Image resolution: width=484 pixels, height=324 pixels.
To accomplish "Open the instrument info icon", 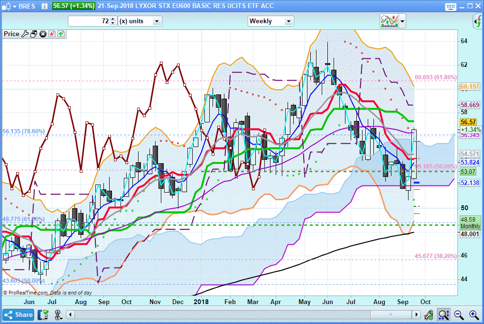I will point(45,6).
